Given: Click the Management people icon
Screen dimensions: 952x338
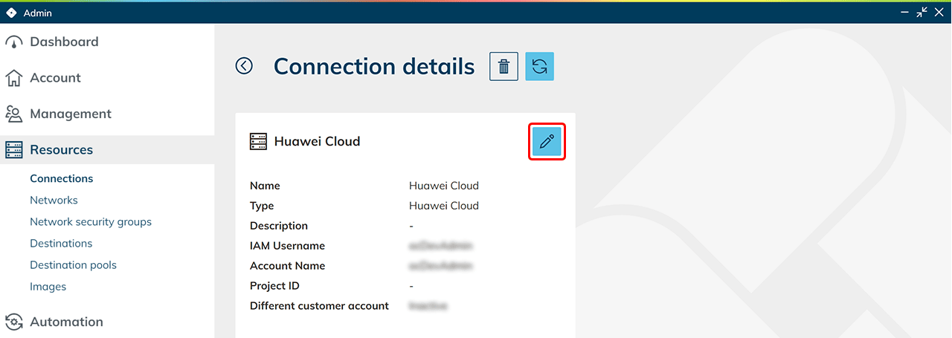Looking at the screenshot, I should point(14,114).
